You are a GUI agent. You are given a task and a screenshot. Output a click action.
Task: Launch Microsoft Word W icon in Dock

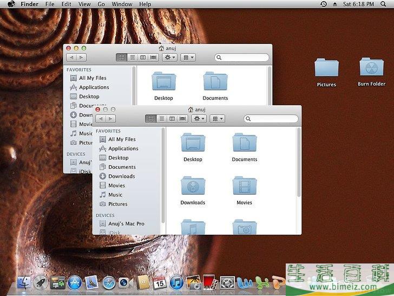coord(244,282)
